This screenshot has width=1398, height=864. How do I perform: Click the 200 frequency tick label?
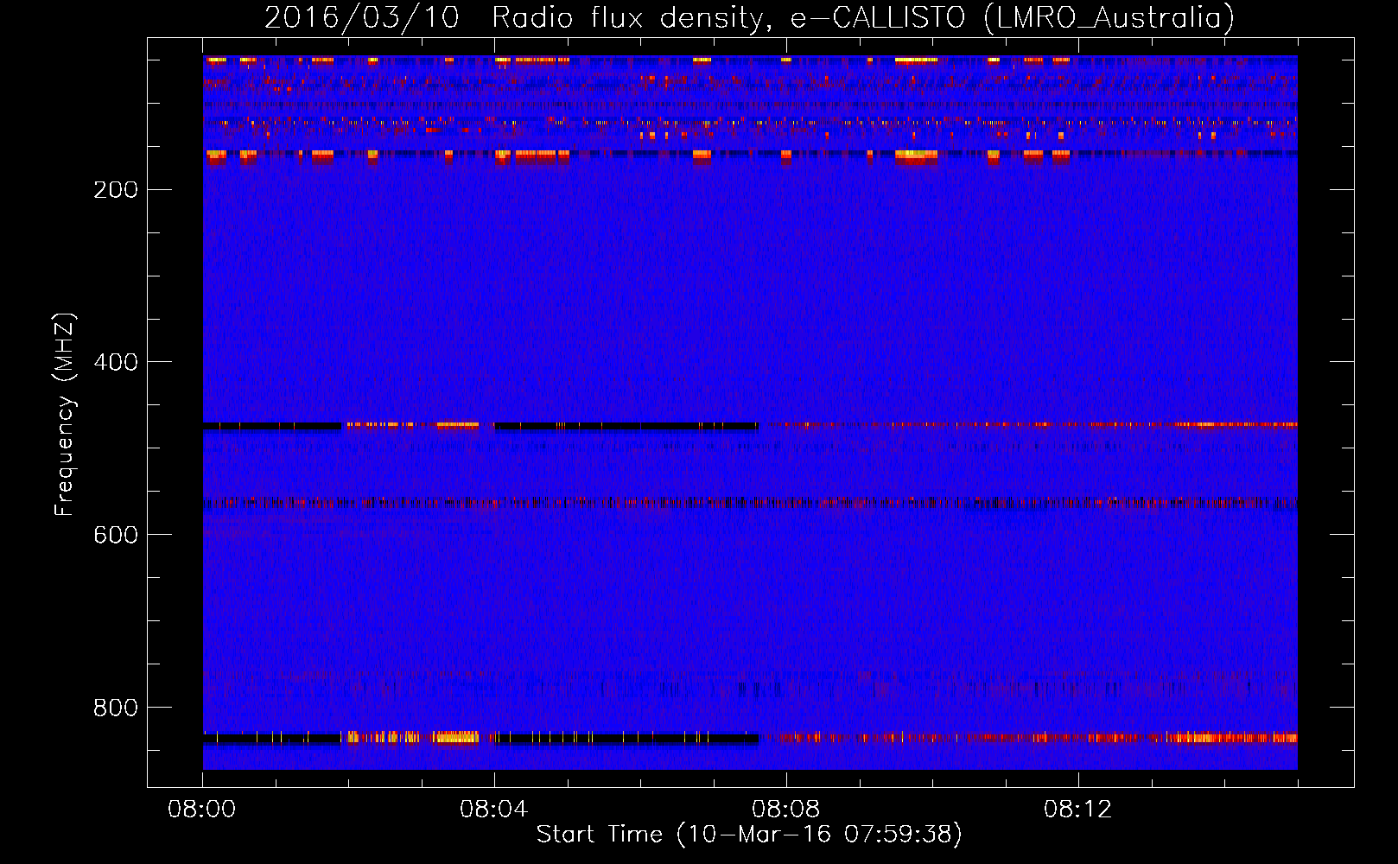(116, 190)
